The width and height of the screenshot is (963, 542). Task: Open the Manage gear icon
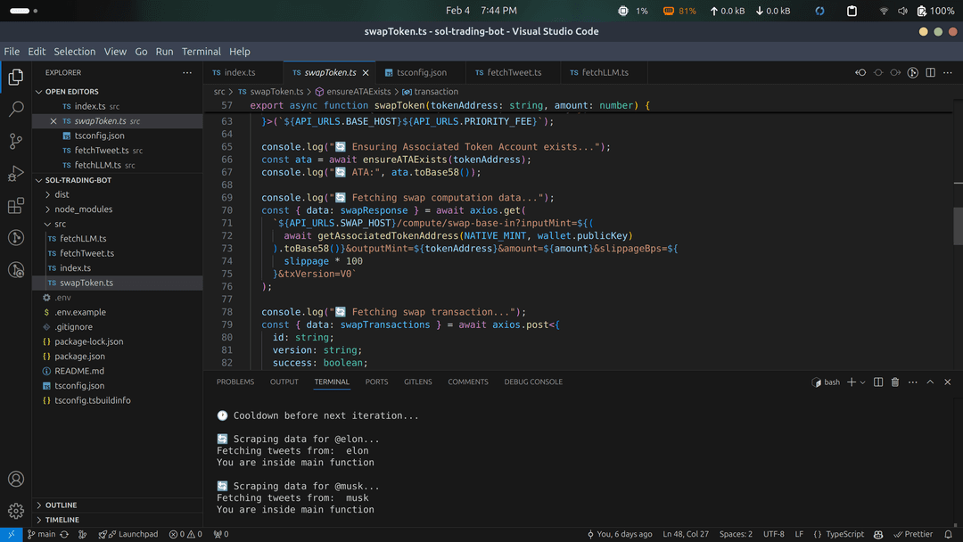pyautogui.click(x=16, y=511)
